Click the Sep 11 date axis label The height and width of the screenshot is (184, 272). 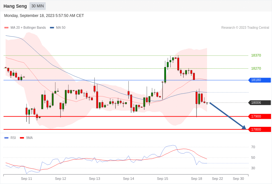click(27, 179)
